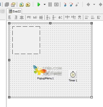This screenshot has height=107, width=103.
Task: Click the Add File to Project icon
Action: click(22, 4)
